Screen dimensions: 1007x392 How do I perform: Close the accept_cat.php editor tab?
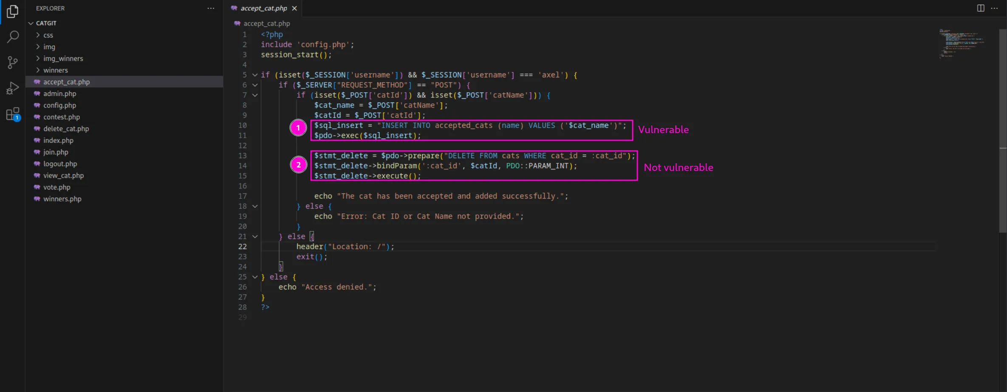pyautogui.click(x=294, y=8)
